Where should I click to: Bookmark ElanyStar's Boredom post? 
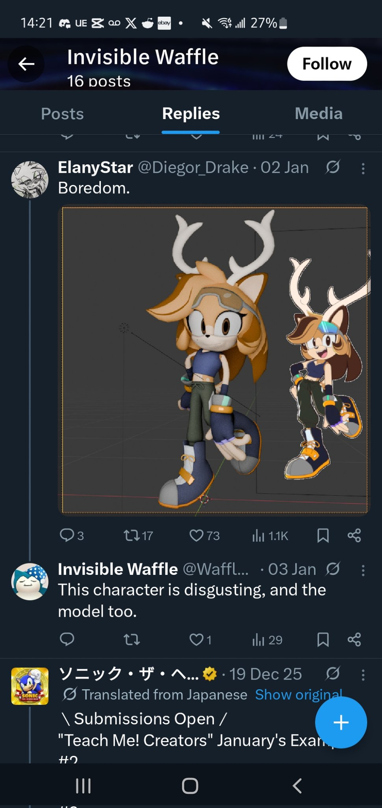[x=323, y=535]
